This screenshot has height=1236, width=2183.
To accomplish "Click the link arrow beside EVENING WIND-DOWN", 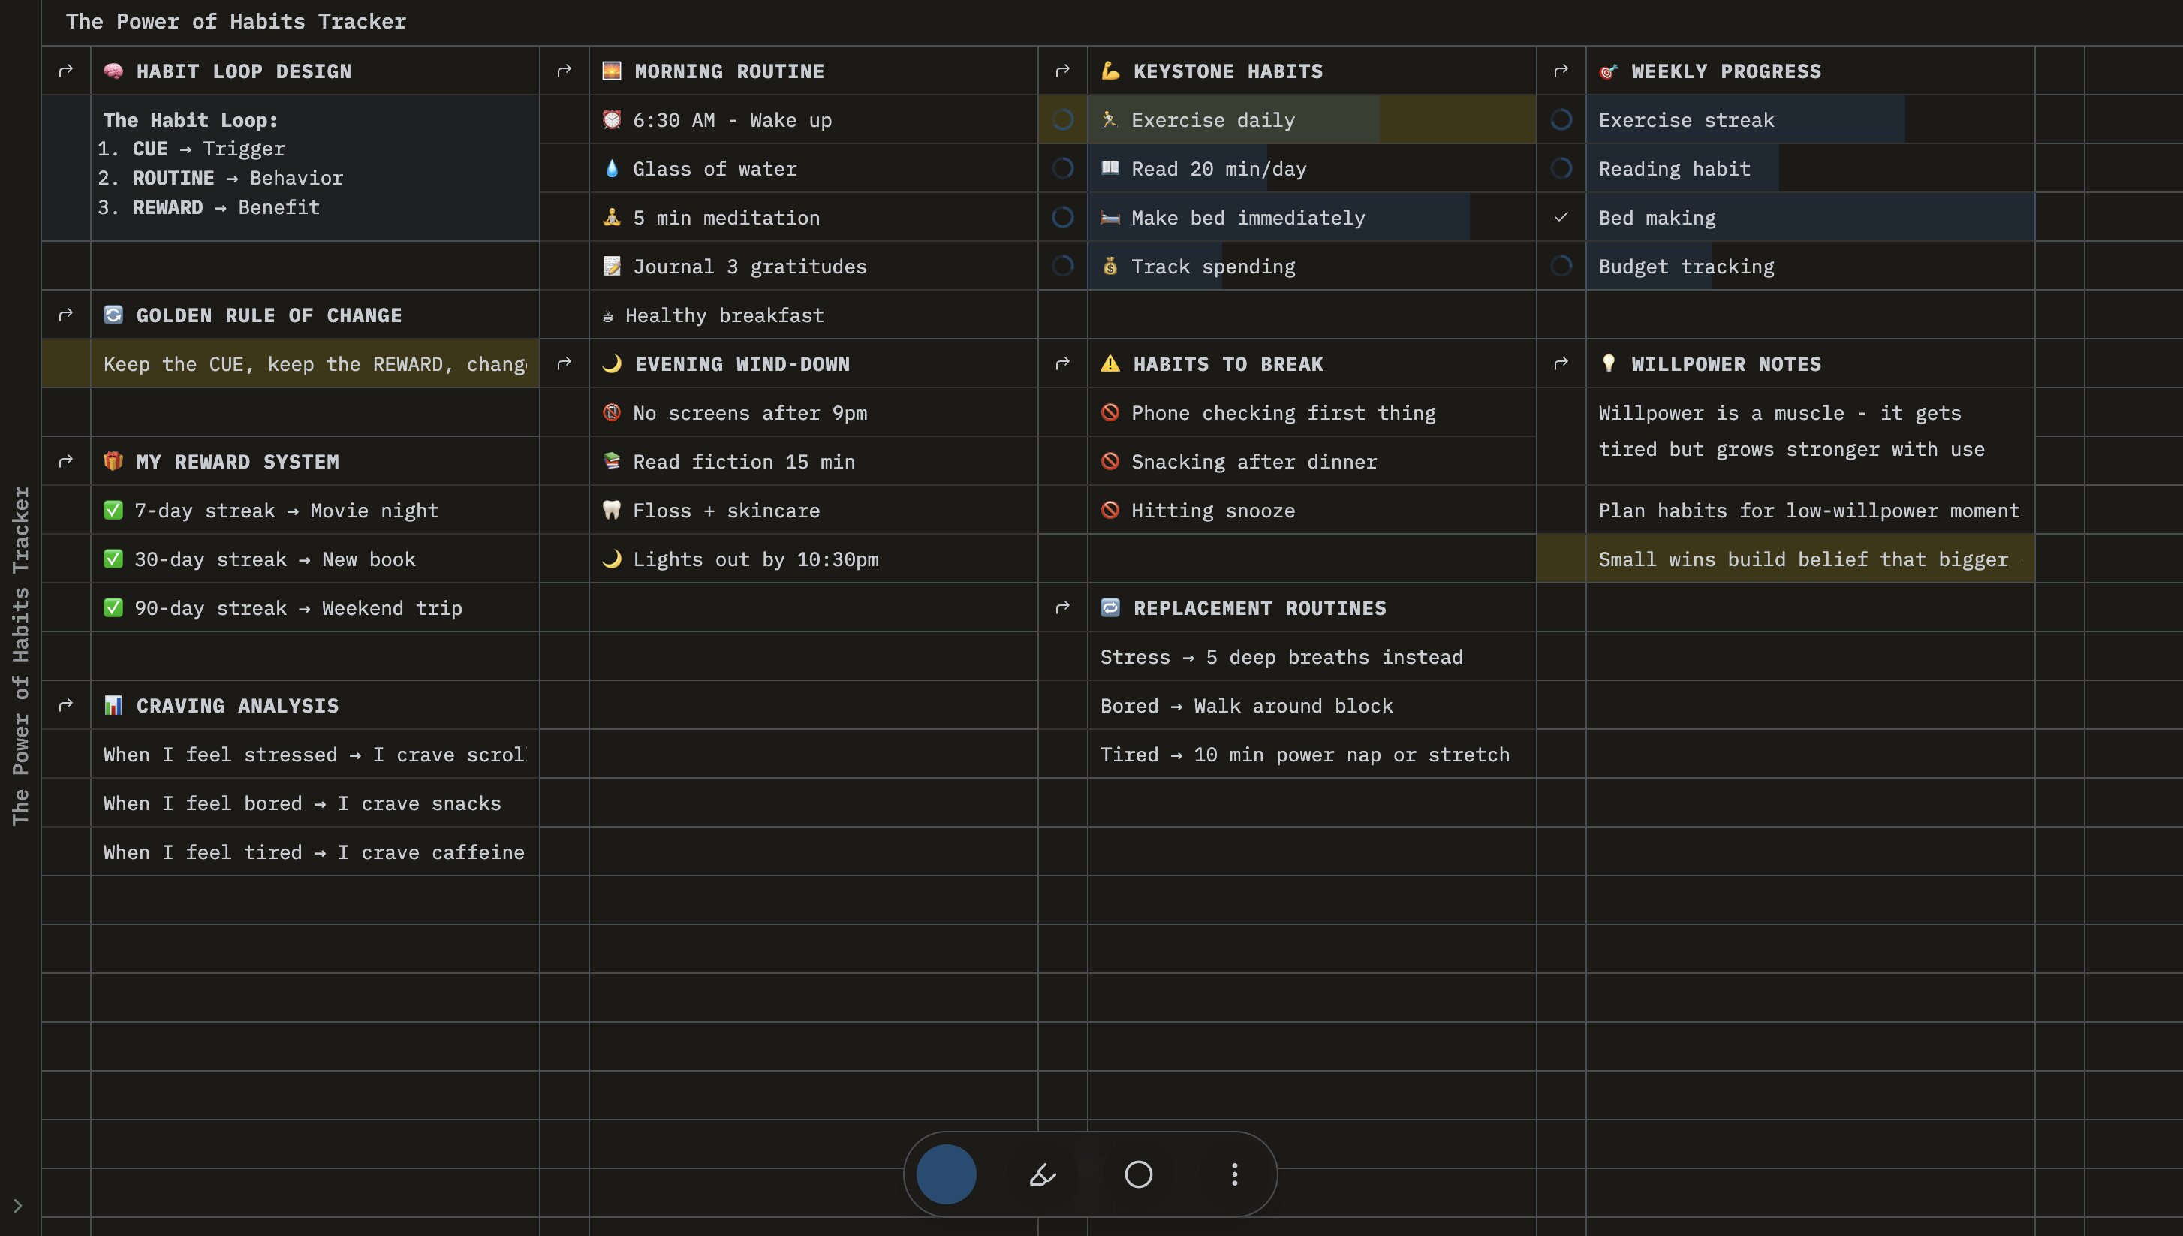I will (x=565, y=363).
